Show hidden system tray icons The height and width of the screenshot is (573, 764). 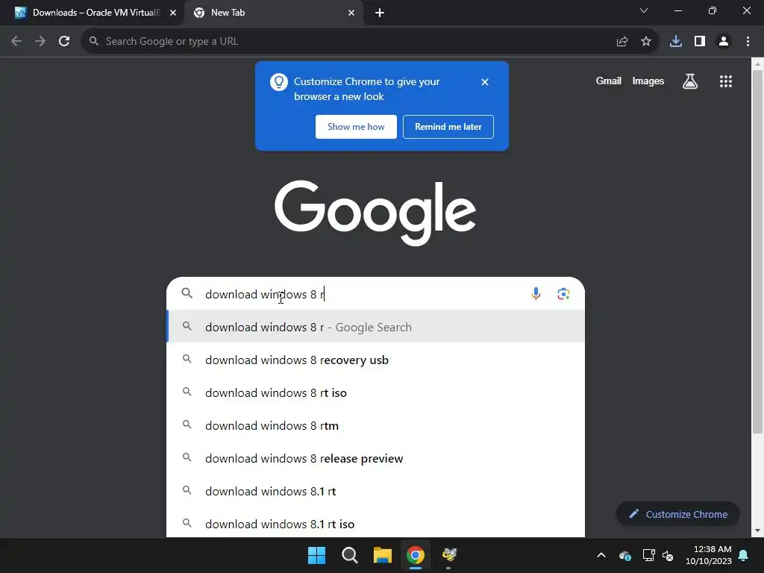[x=601, y=555]
